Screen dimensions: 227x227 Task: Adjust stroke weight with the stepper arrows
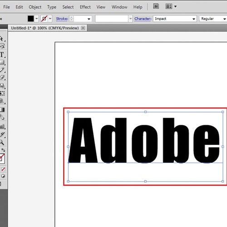point(71,19)
